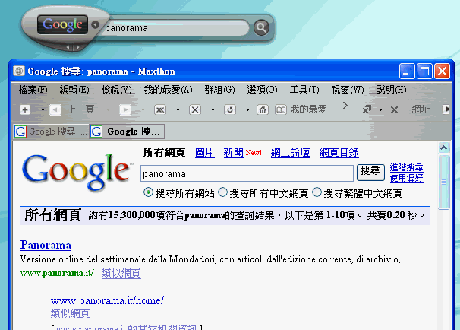Click the widget's bottom-right small arrow

77,47
